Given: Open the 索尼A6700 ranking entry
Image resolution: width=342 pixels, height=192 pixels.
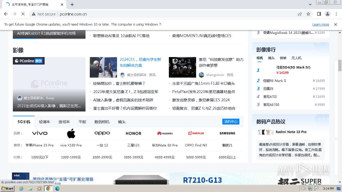Looking at the screenshot, I should pyautogui.click(x=271, y=105).
